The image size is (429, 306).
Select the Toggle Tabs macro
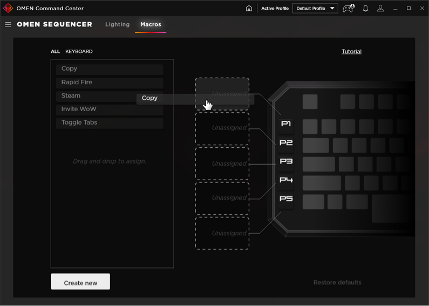[x=110, y=123]
